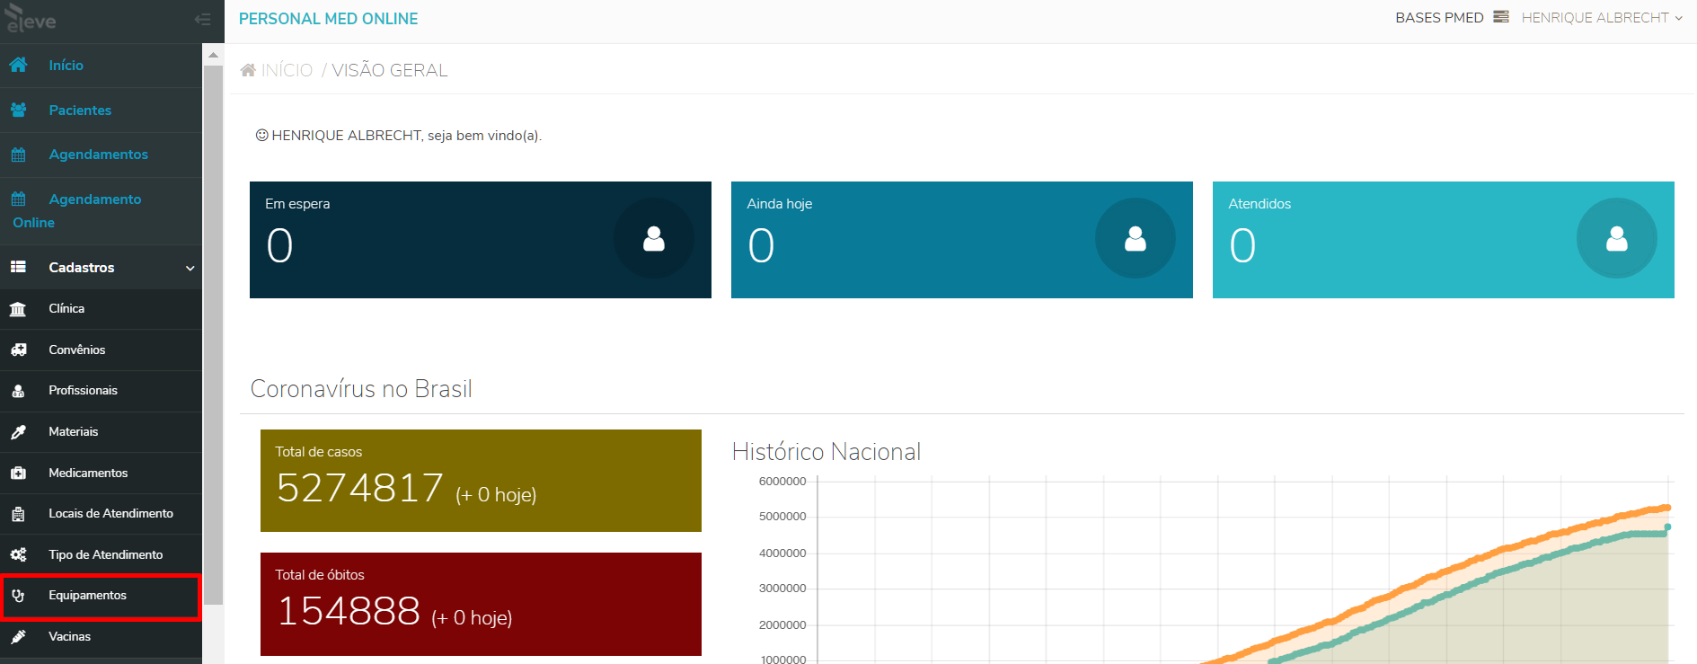Viewport: 1697px width, 664px height.
Task: Select Locais de Atendimento in the sidebar
Action: [101, 514]
